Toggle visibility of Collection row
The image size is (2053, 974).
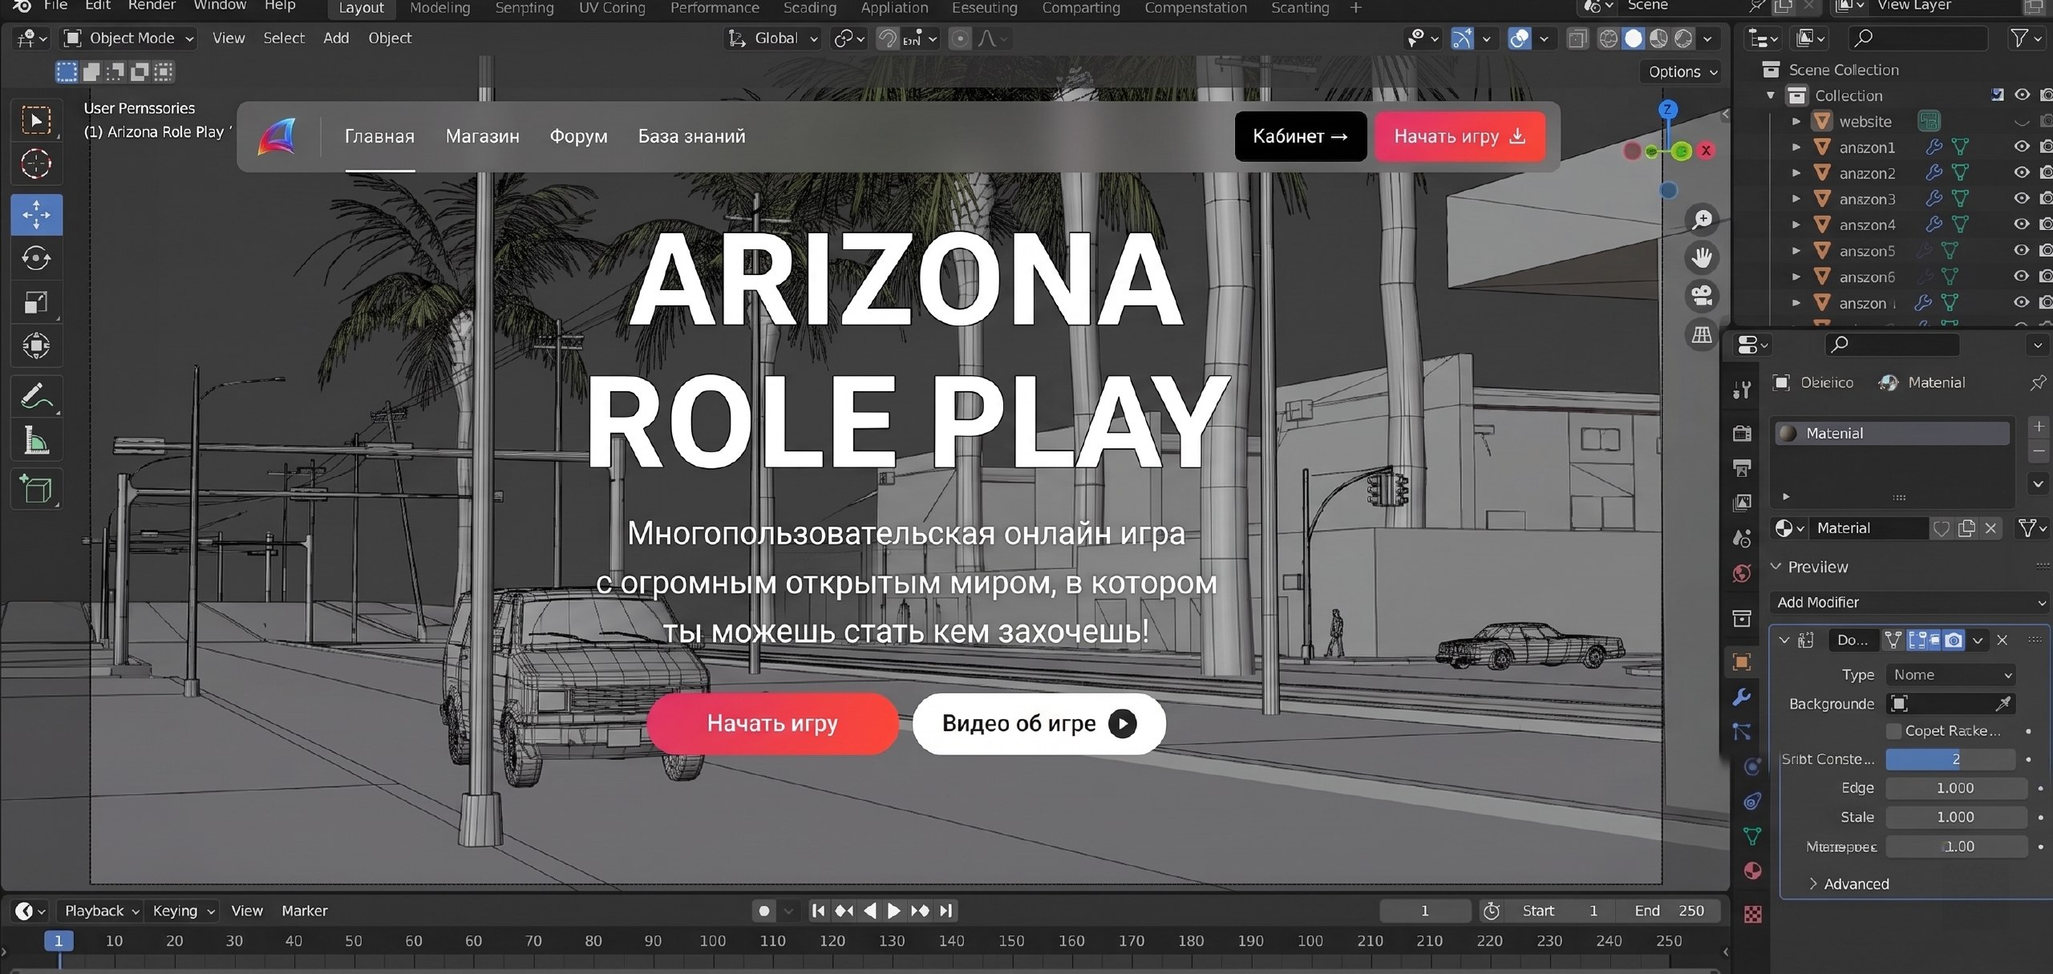(x=2022, y=95)
